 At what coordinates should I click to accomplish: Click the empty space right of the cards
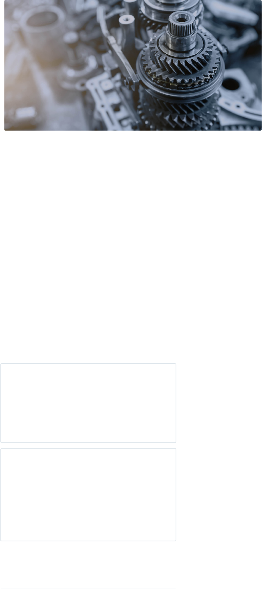tap(219, 452)
